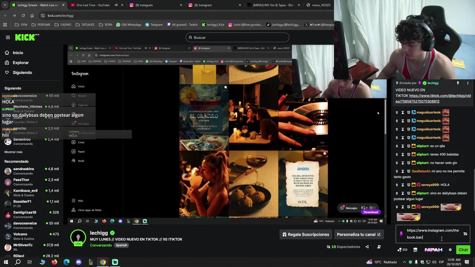Open Kamikaze_evil recommended channel

pyautogui.click(x=32, y=193)
